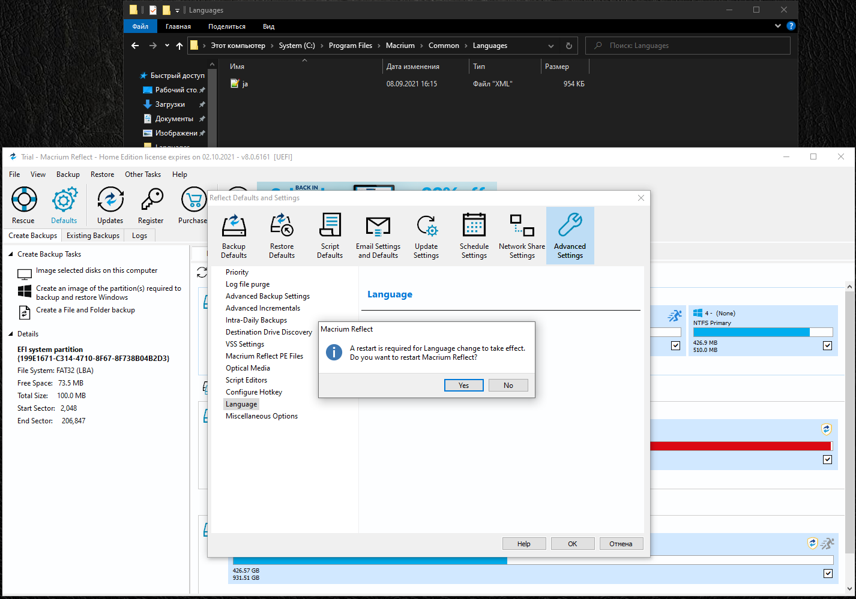
Task: Select Schedule Settings calendar icon
Action: [474, 226]
